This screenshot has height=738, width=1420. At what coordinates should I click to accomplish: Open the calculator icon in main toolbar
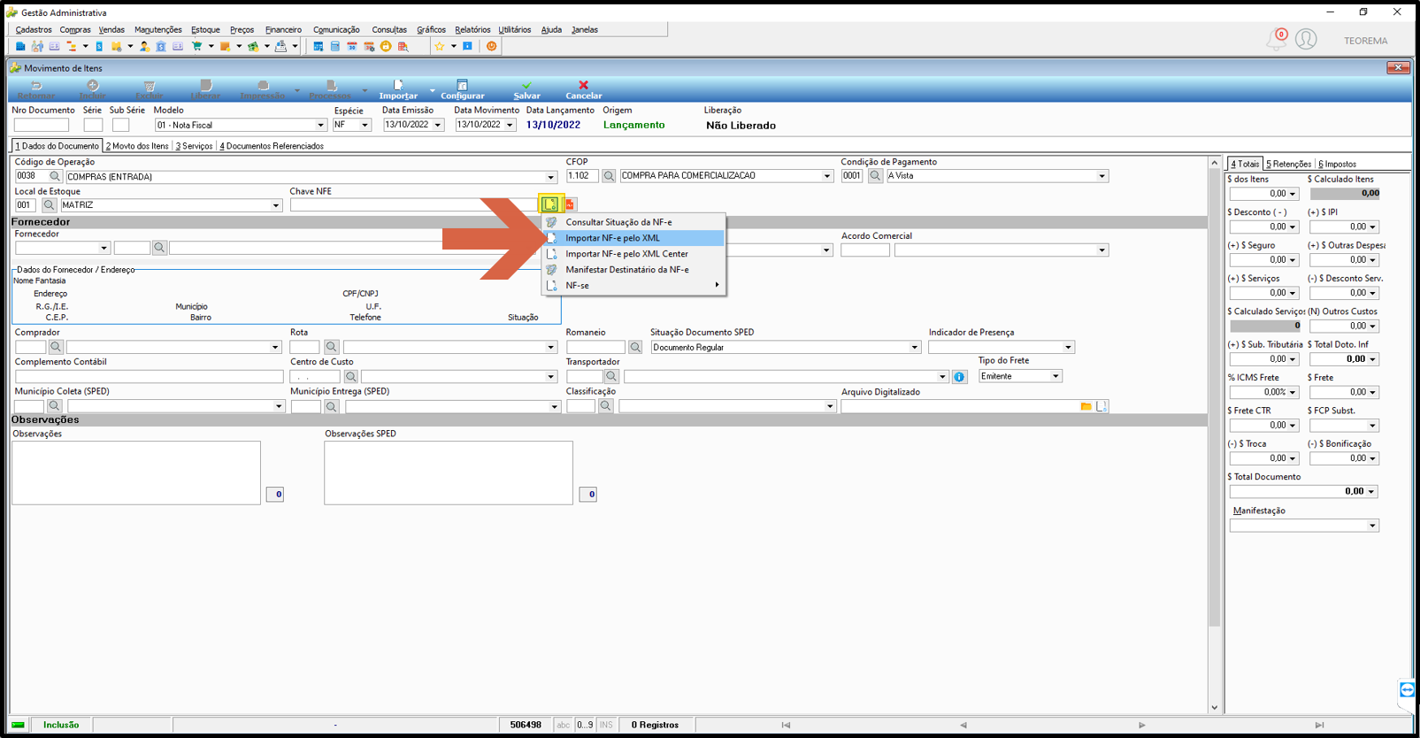[x=335, y=46]
